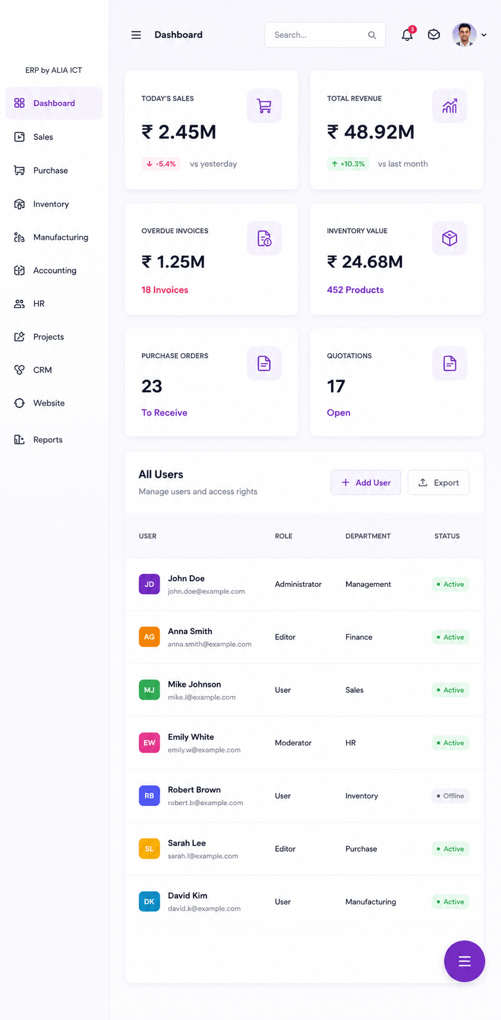Click the CRM icon in sidebar
Viewport: 501px width, 1020px height.
tap(19, 370)
